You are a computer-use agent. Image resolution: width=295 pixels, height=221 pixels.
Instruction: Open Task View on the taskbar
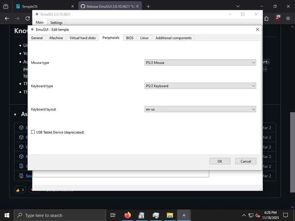tap(113, 215)
